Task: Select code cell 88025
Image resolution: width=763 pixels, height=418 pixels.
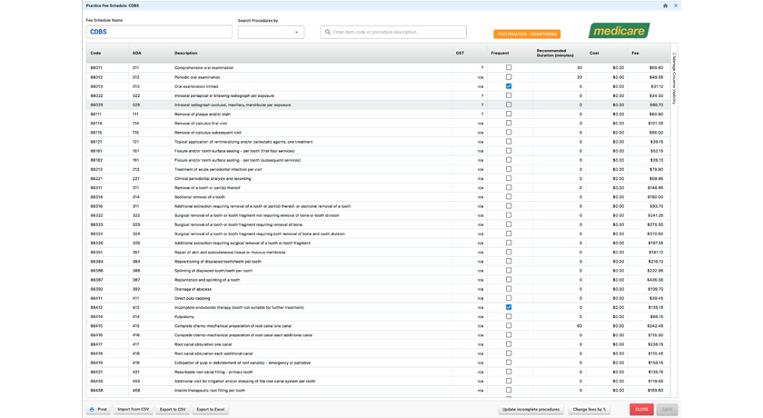Action: [96, 104]
